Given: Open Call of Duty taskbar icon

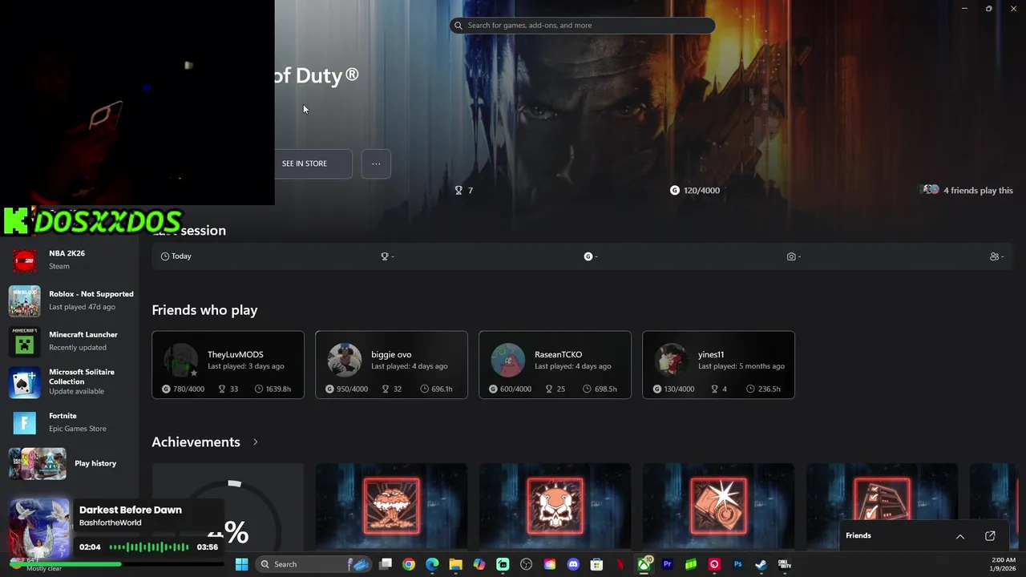Looking at the screenshot, I should click(785, 564).
